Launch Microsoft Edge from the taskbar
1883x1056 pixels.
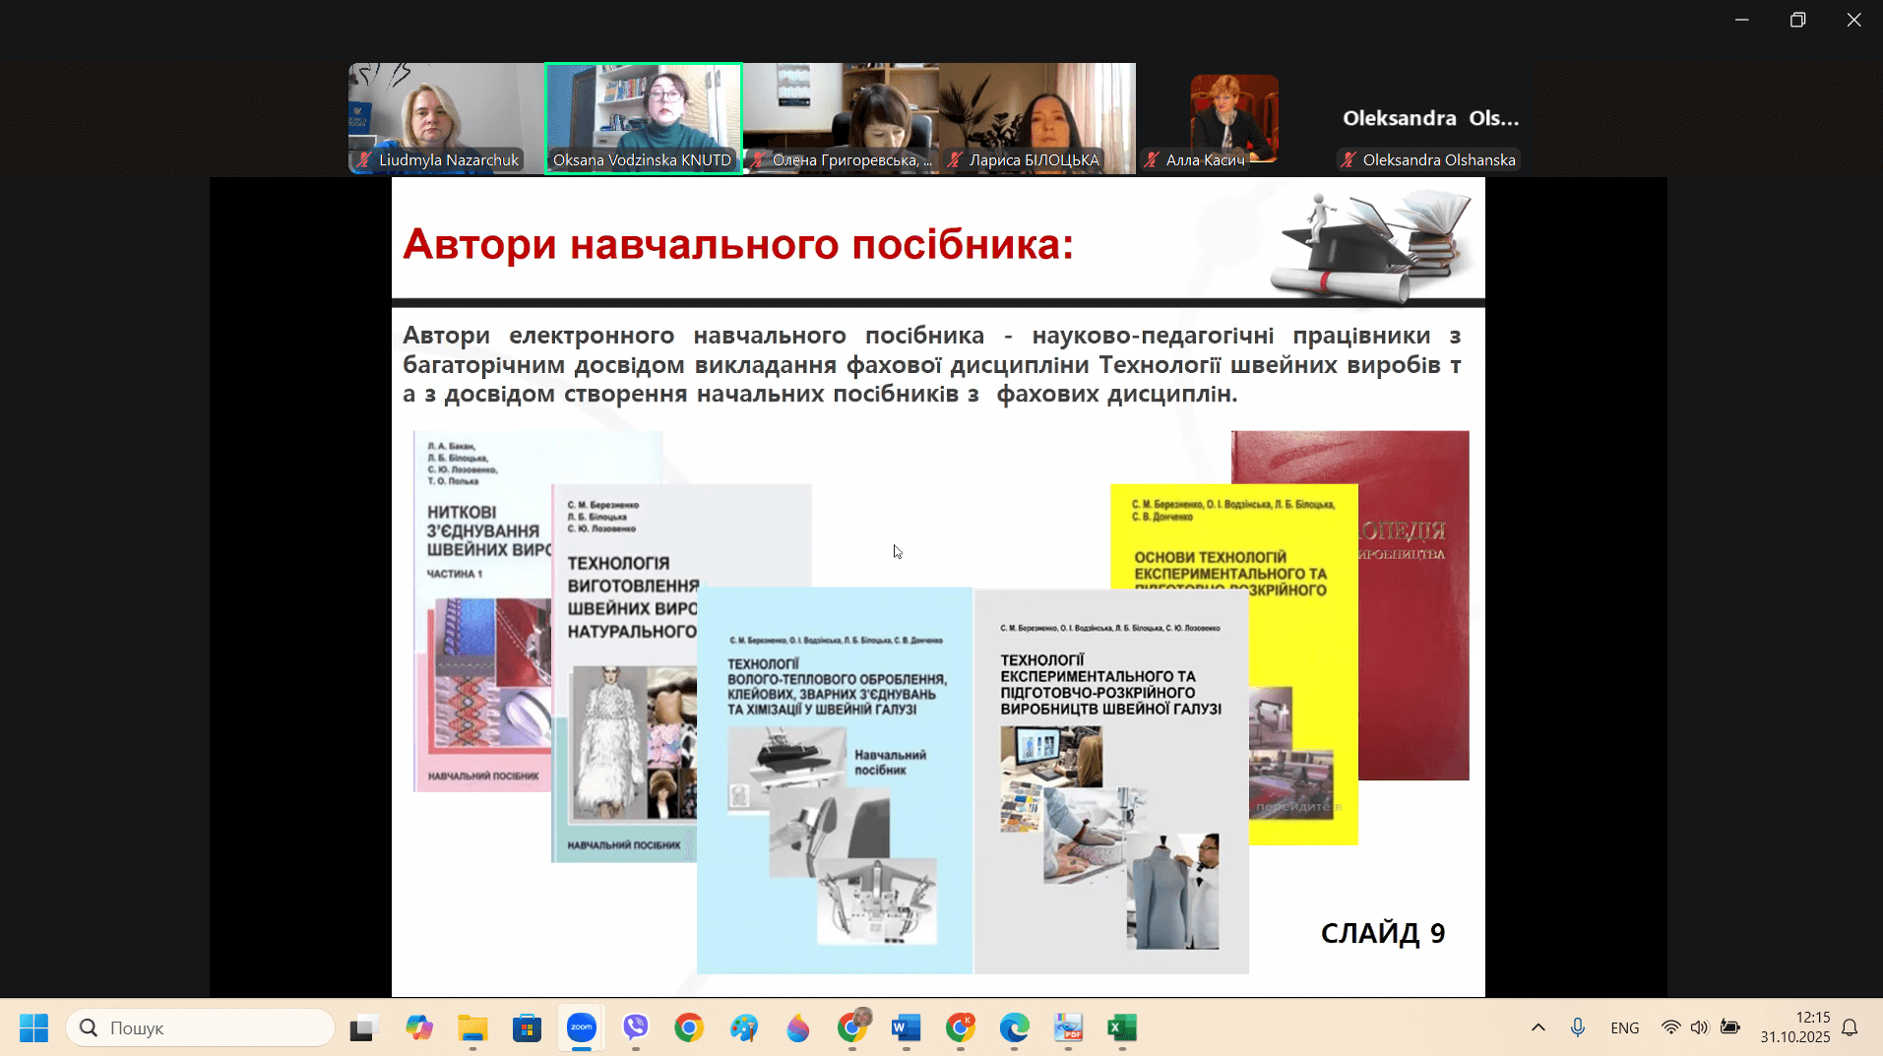1015,1027
